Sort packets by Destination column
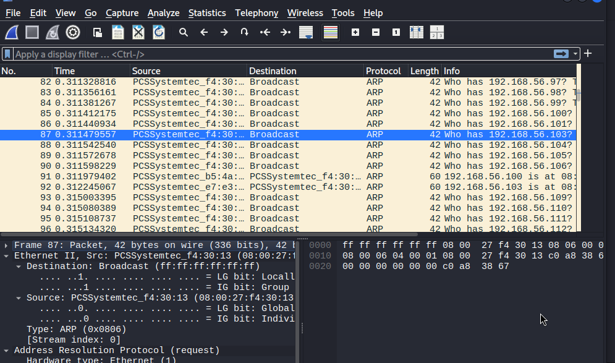This screenshot has height=363, width=615. [x=305, y=71]
